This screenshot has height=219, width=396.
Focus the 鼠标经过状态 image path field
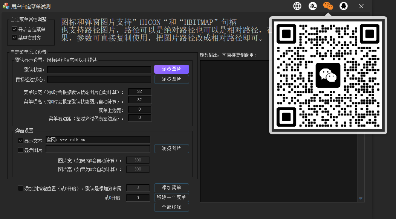99,79
